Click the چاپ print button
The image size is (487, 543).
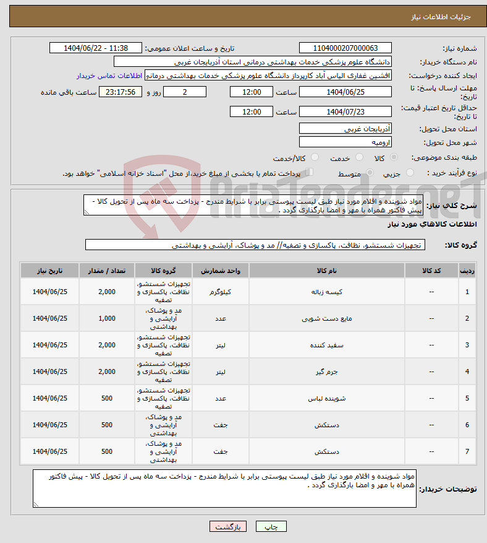click(271, 526)
